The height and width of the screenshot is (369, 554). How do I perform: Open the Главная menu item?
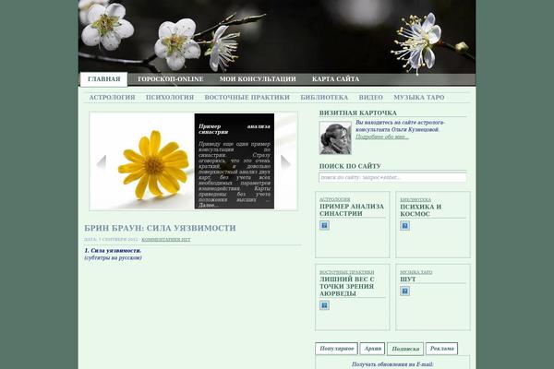pyautogui.click(x=103, y=79)
